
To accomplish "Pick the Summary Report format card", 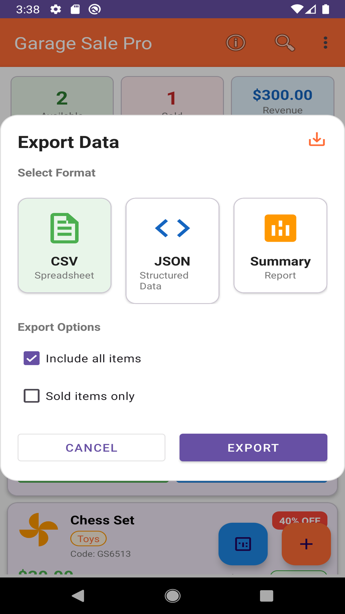I will (x=280, y=245).
